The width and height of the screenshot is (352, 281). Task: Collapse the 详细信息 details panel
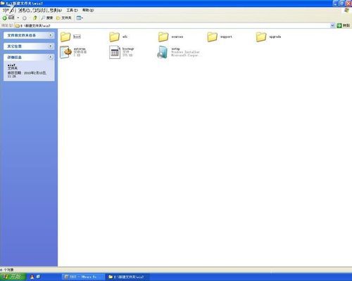point(51,57)
